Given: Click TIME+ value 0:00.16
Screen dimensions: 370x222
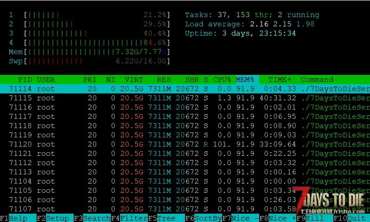Looking at the screenshot, I should 280,172.
